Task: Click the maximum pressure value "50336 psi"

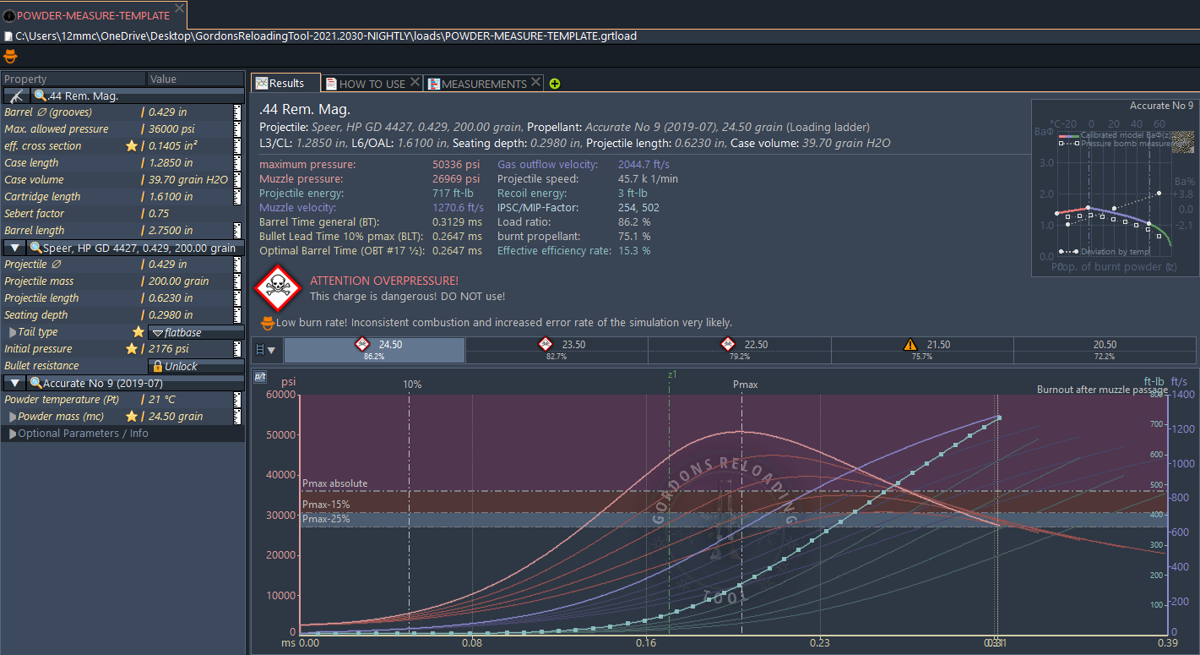Action: tap(456, 164)
